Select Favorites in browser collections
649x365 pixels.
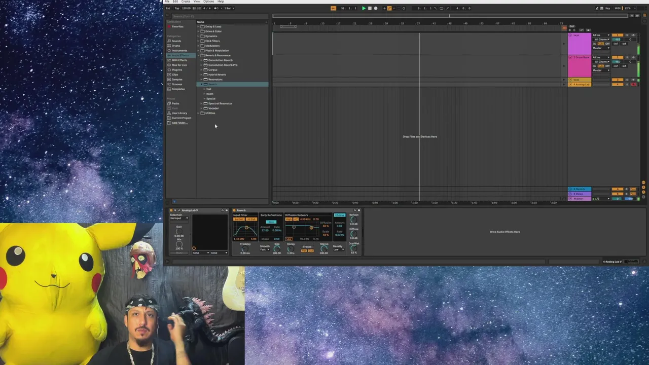[177, 26]
